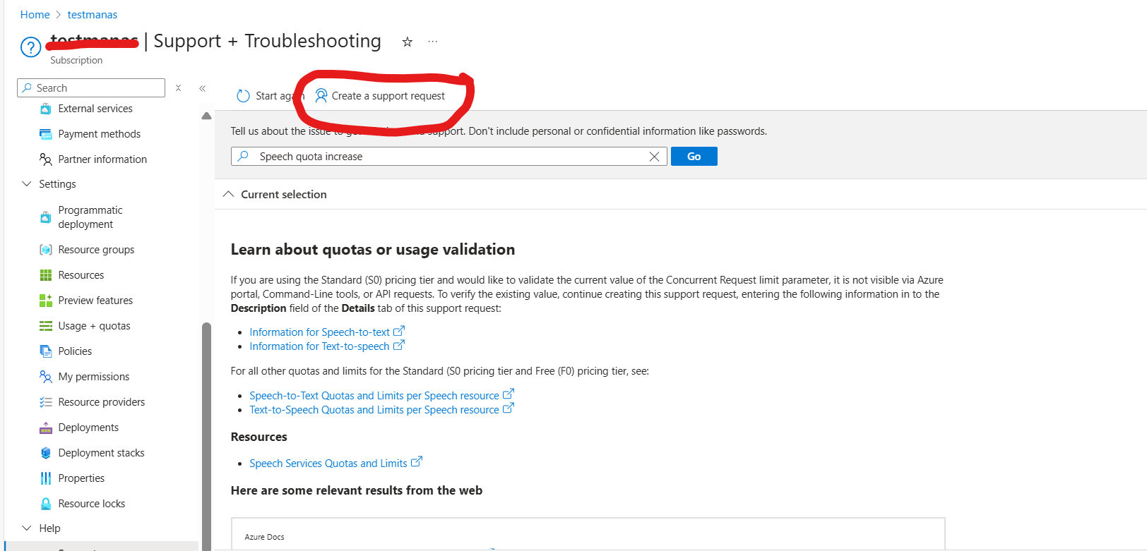The height and width of the screenshot is (551, 1147).
Task: Focus the sidebar Search field
Action: [91, 88]
